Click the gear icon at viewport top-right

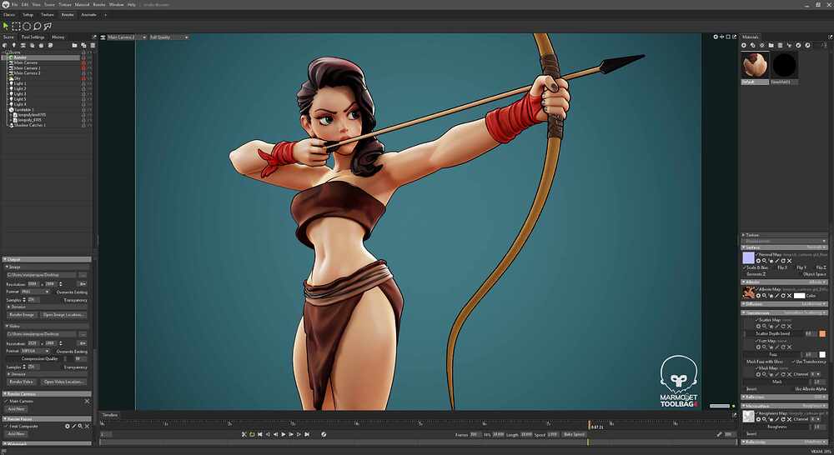[x=716, y=37]
